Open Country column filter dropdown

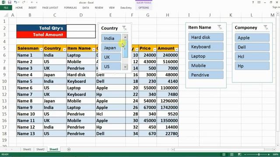click(x=64, y=49)
